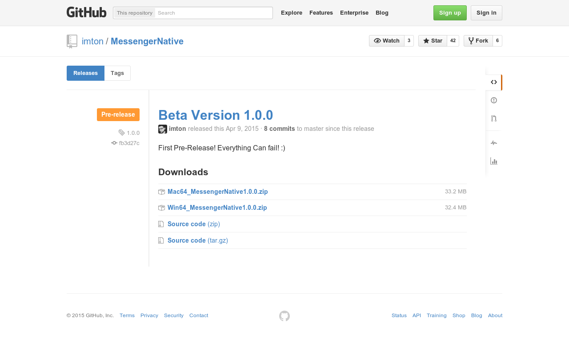
Task: Fork the MessengerNative repository
Action: [x=478, y=41]
